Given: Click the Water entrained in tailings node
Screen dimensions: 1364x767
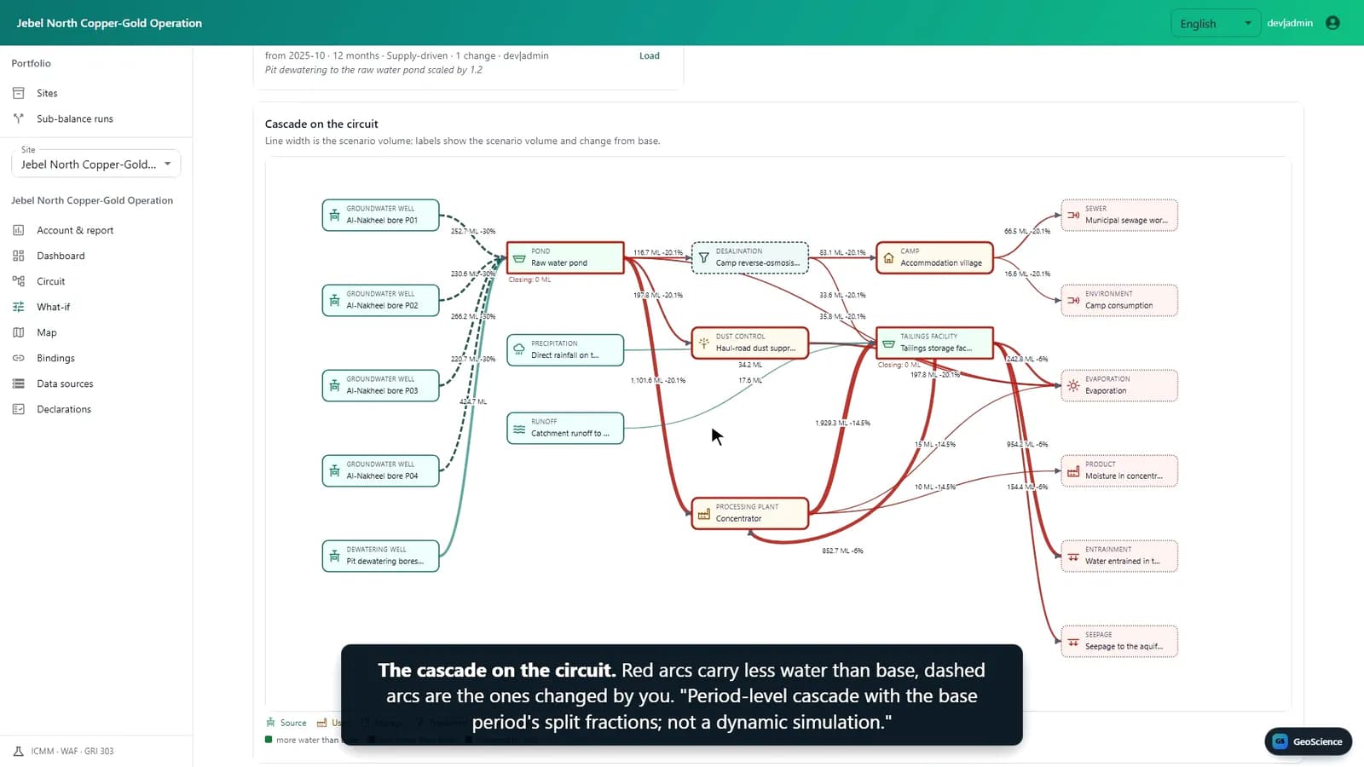Looking at the screenshot, I should (1119, 556).
